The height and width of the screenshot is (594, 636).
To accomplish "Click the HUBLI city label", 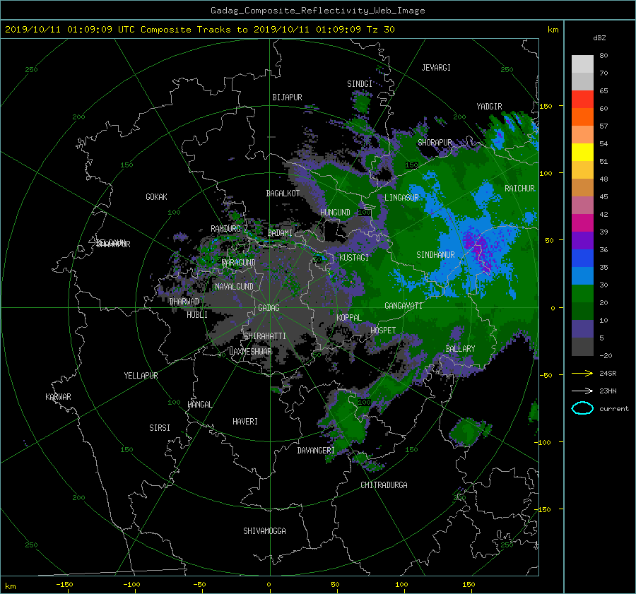I will (x=197, y=315).
